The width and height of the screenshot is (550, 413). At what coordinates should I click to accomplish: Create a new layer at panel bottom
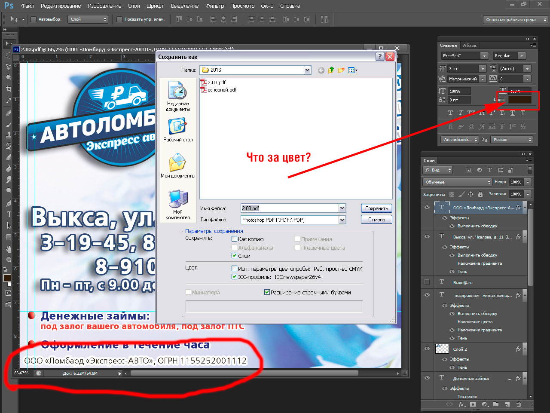pos(507,404)
